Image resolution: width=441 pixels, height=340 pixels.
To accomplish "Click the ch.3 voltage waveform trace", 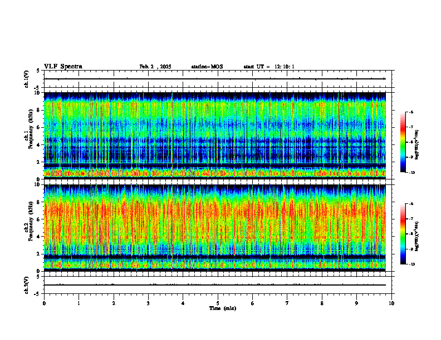I will (215, 285).
